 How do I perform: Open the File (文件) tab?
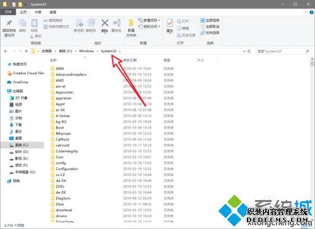click(x=8, y=12)
